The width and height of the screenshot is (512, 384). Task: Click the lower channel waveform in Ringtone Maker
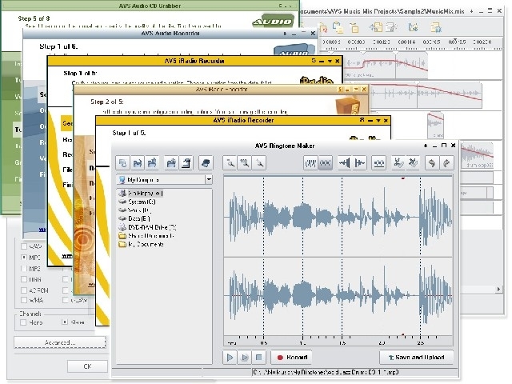point(338,295)
